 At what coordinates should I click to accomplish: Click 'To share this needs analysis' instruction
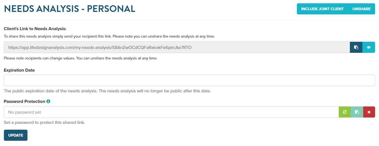[x=109, y=36]
